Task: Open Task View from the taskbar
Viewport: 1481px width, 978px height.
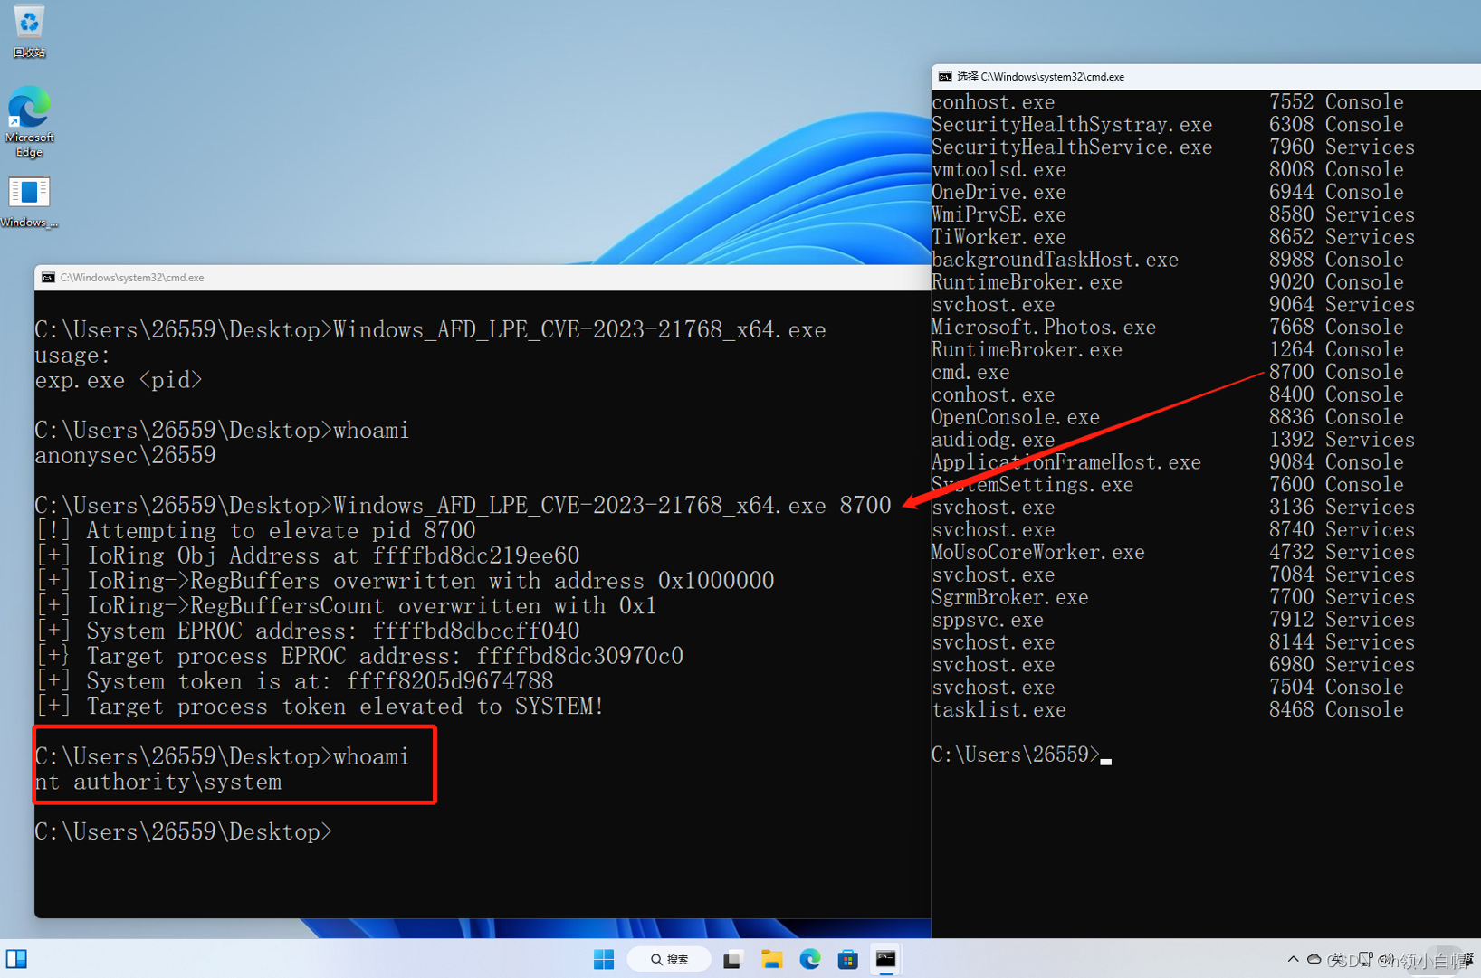Action: click(731, 959)
